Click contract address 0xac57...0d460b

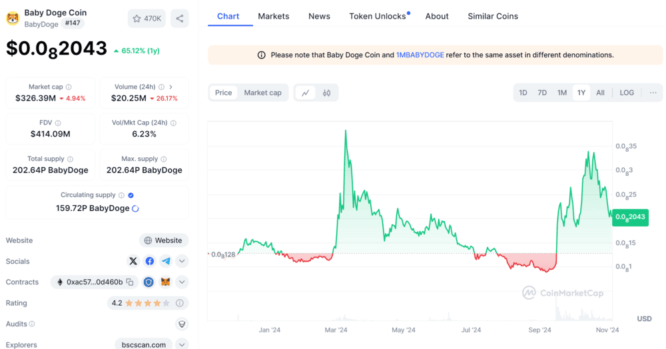point(95,282)
